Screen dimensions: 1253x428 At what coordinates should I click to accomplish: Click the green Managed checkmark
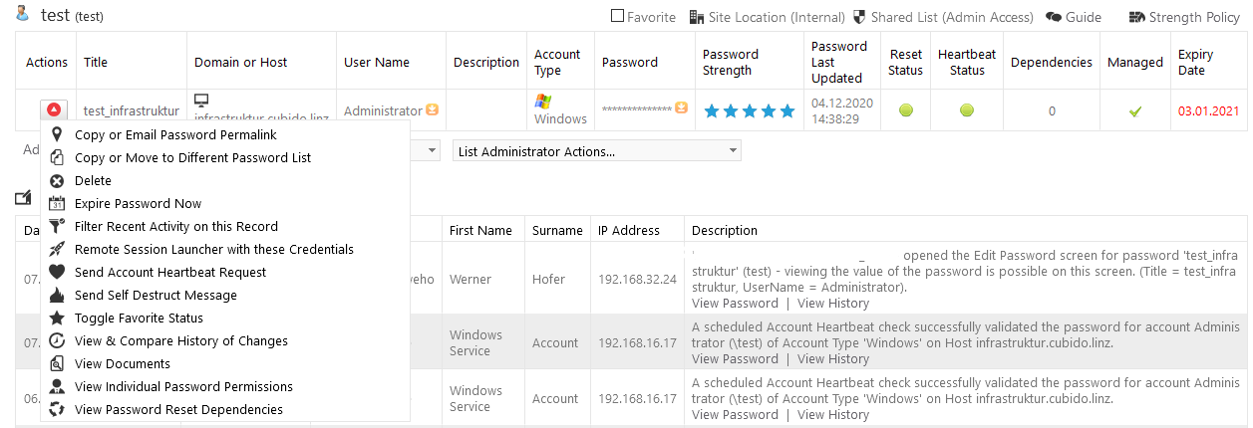(x=1134, y=111)
